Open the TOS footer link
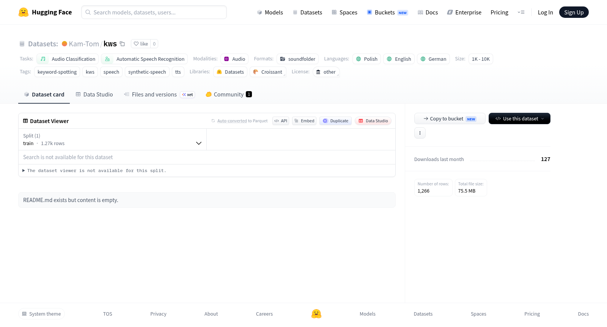 point(108,314)
